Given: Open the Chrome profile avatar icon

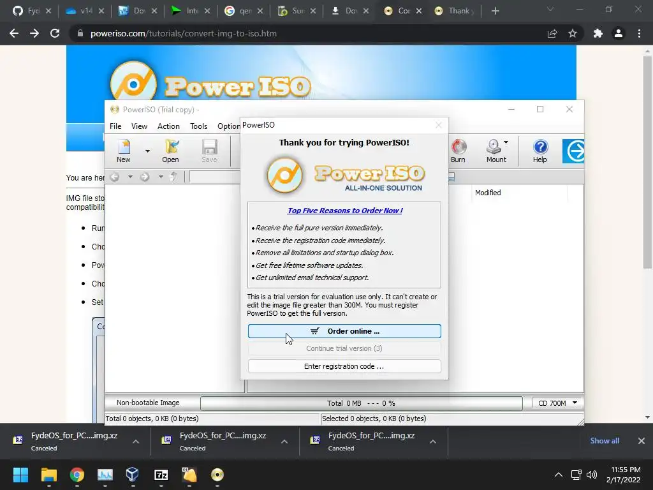Looking at the screenshot, I should (619, 33).
